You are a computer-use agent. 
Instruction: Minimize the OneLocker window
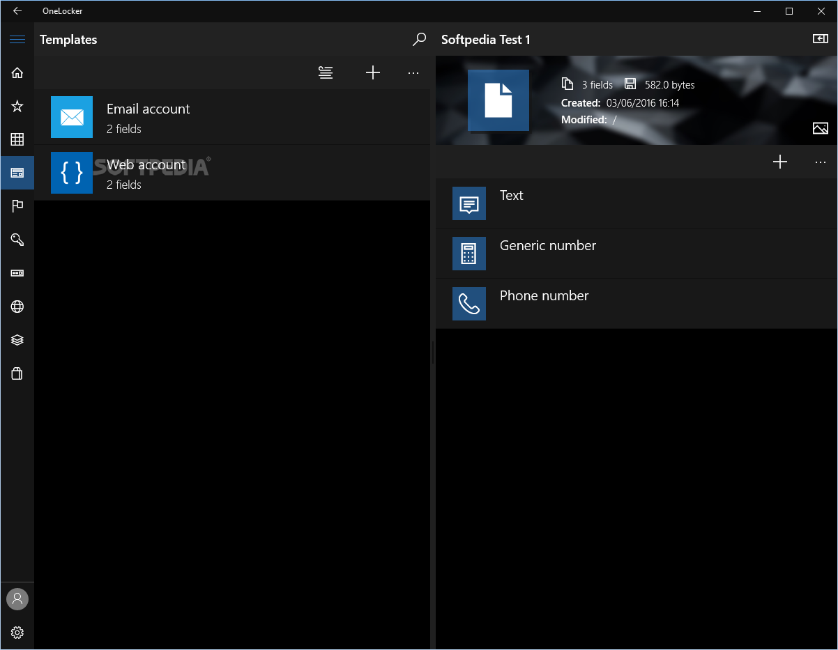click(757, 11)
